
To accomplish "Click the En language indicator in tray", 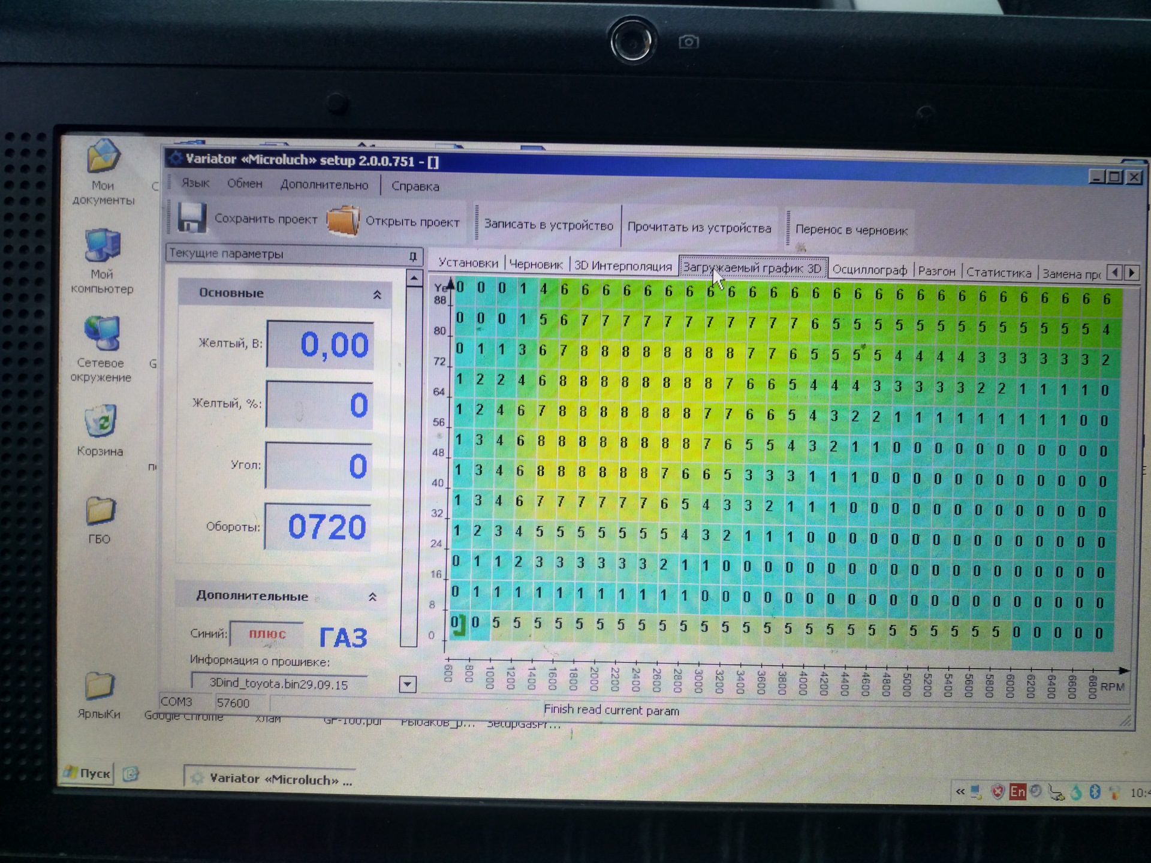I will (1017, 792).
